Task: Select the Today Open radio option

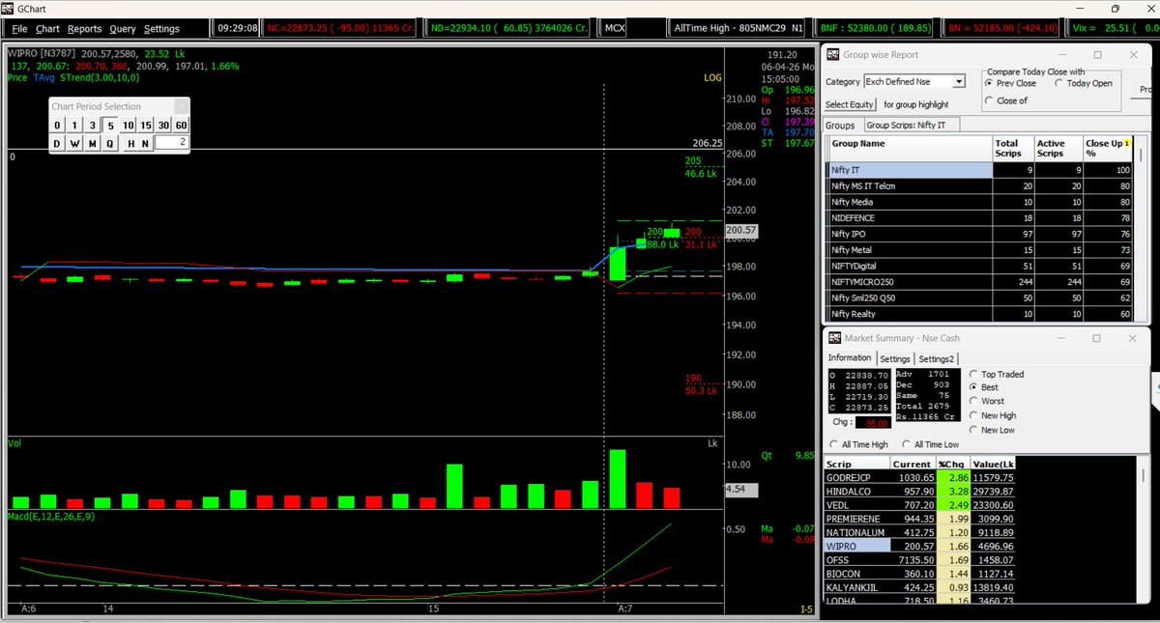Action: [1084, 83]
